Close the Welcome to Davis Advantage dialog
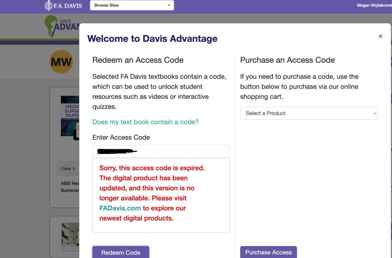 pyautogui.click(x=380, y=36)
